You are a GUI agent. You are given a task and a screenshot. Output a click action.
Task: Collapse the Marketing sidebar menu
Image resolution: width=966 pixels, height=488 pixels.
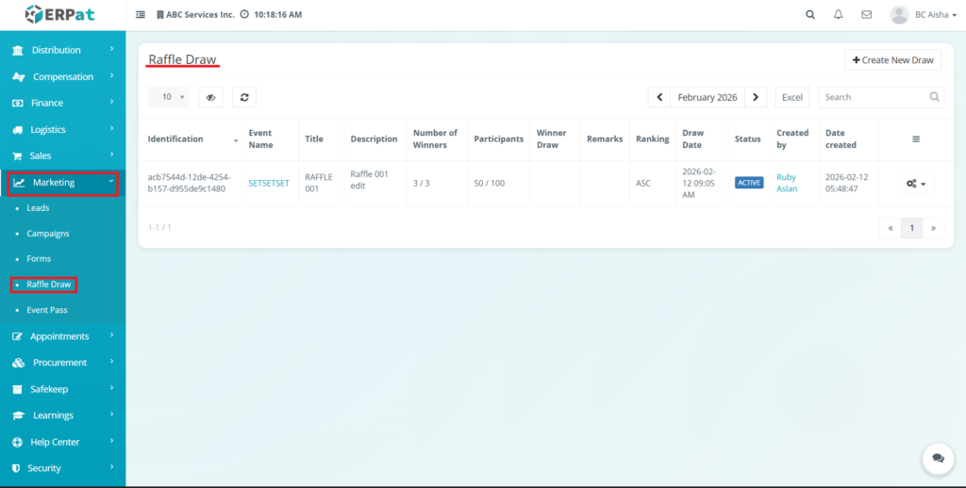63,183
